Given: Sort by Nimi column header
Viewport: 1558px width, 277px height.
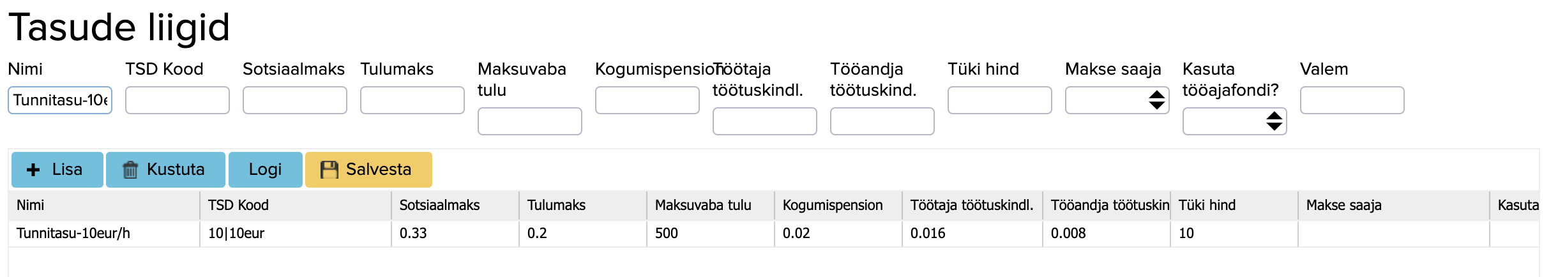Looking at the screenshot, I should (x=31, y=205).
